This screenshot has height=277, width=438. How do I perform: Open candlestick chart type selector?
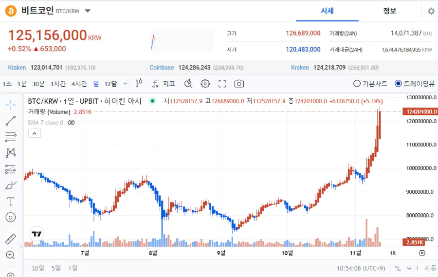point(139,83)
